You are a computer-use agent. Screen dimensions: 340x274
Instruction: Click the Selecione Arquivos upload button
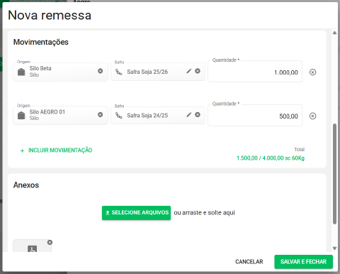[x=136, y=213]
